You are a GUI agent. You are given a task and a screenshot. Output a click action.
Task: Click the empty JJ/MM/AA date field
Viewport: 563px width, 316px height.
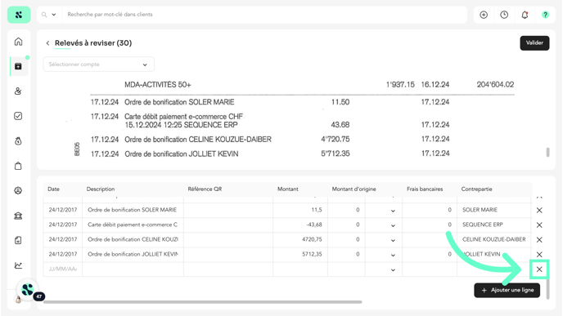(x=63, y=269)
